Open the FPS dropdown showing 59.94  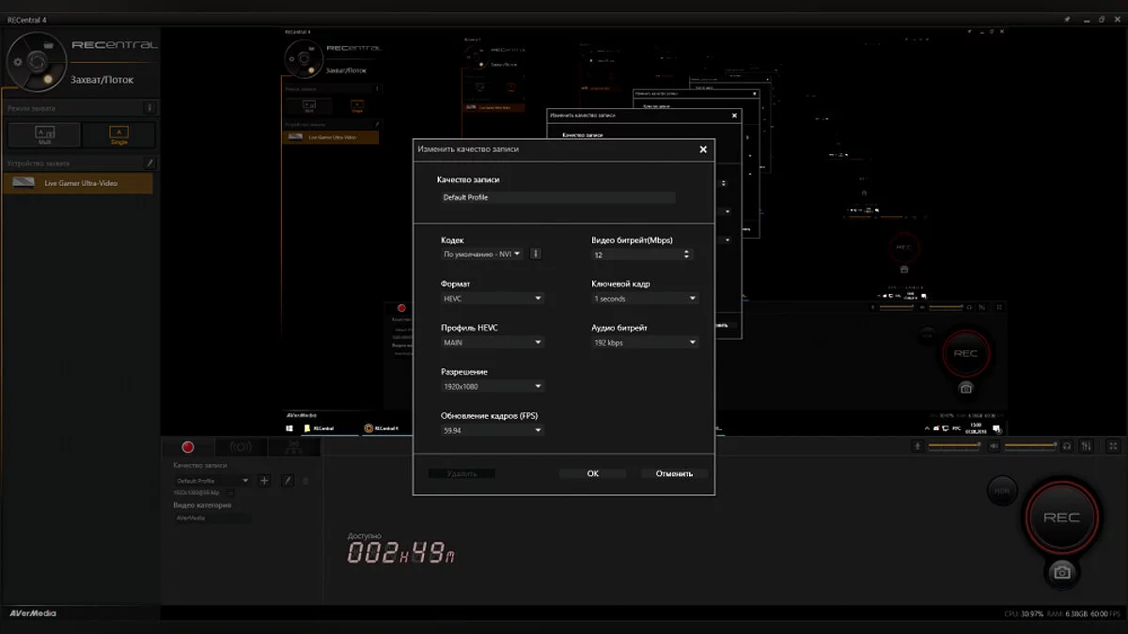(493, 430)
